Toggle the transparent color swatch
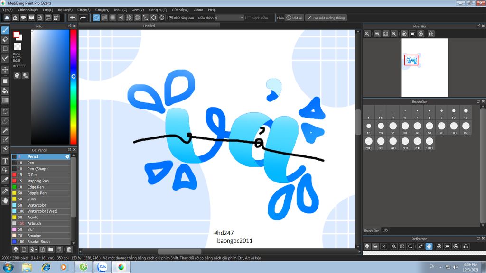 pyautogui.click(x=18, y=46)
